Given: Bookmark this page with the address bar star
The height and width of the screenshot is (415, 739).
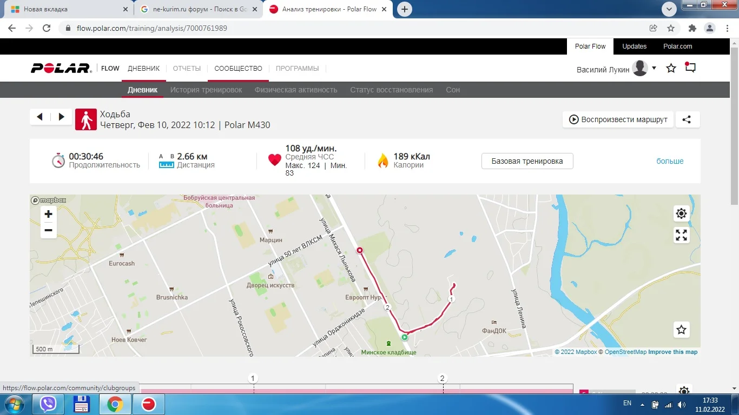Looking at the screenshot, I should (671, 28).
